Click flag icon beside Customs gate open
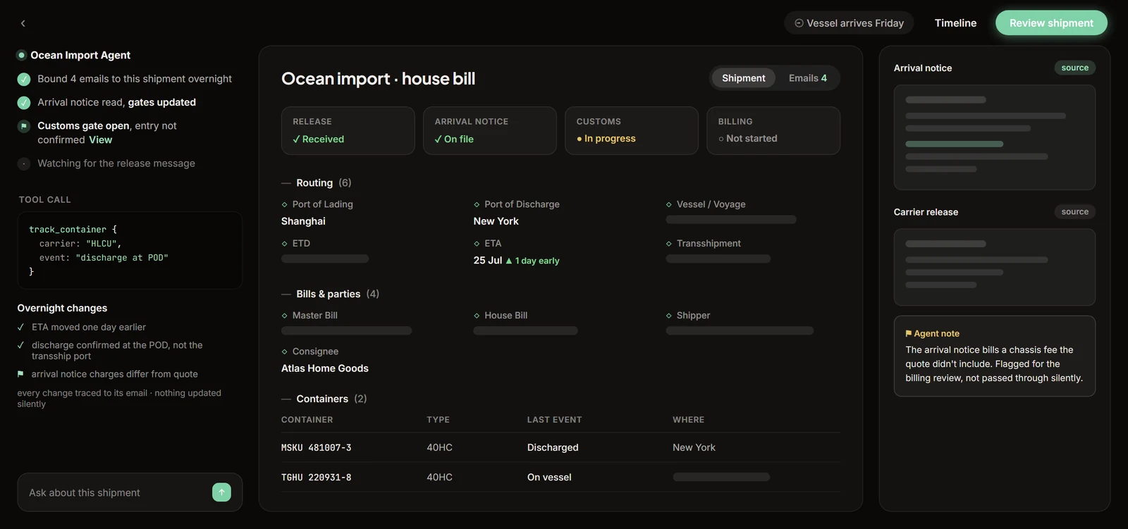 (24, 126)
